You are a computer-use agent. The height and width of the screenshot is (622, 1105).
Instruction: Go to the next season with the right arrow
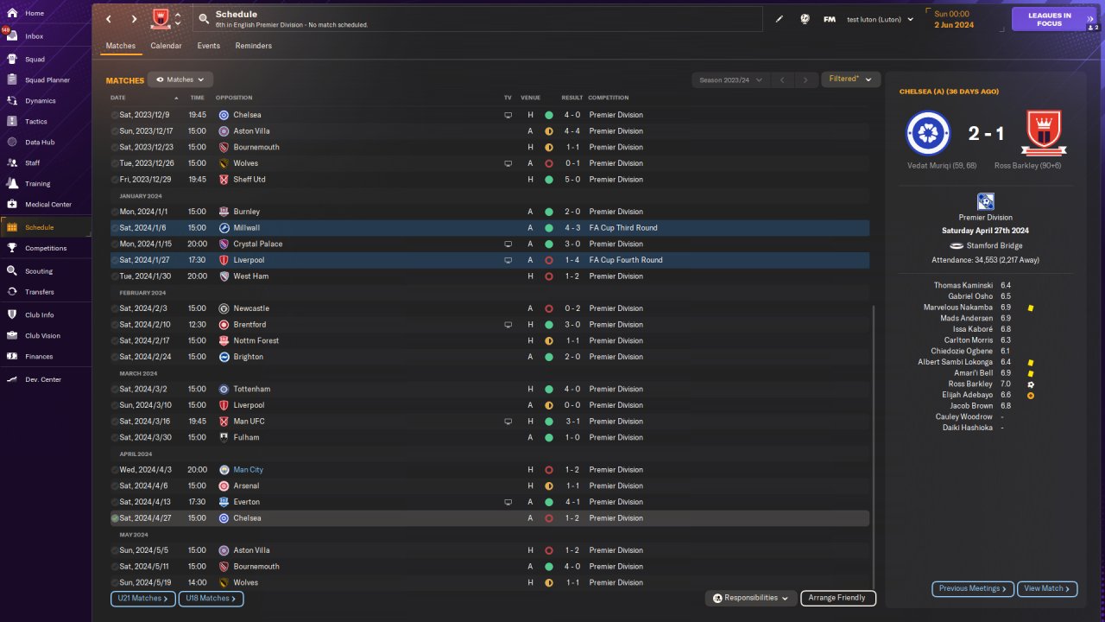coord(805,80)
